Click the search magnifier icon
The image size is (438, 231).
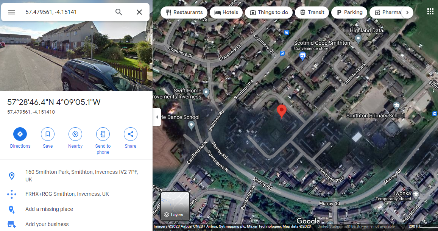point(119,12)
